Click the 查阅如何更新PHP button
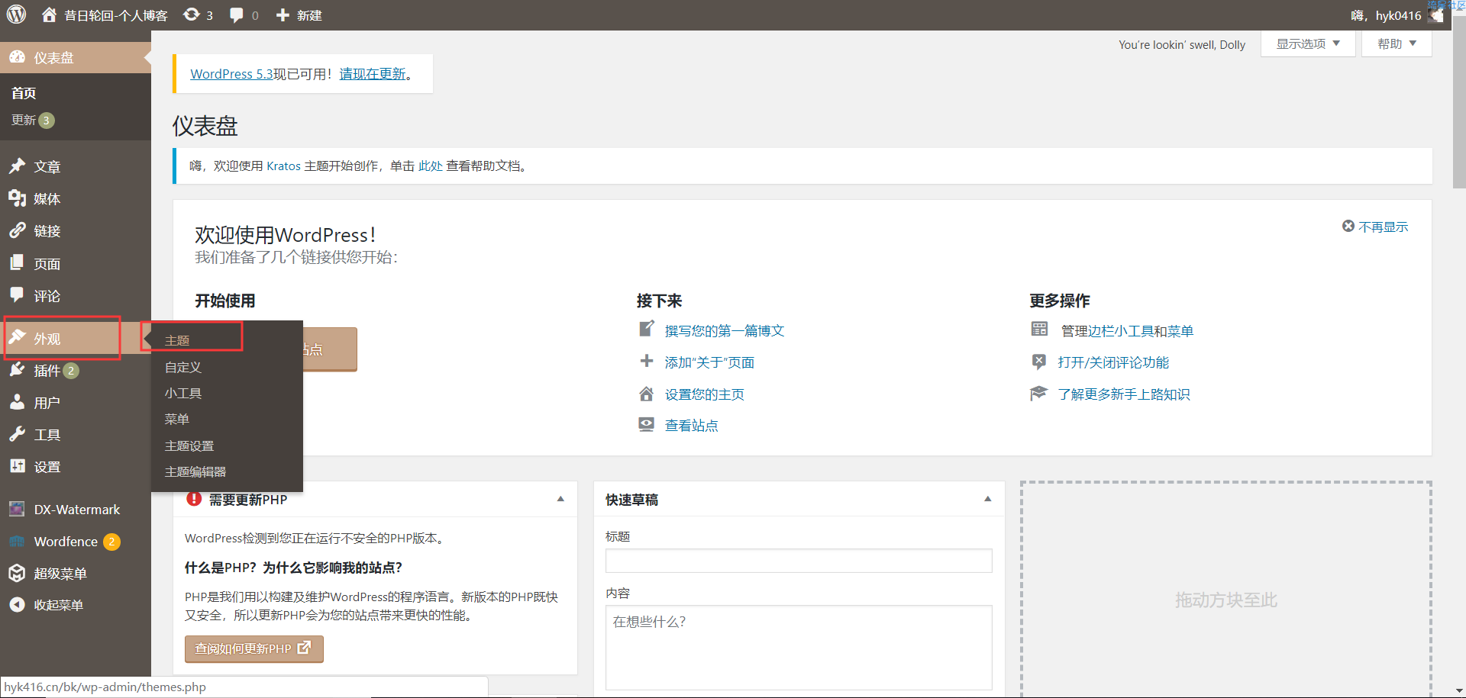This screenshot has width=1466, height=698. [253, 648]
